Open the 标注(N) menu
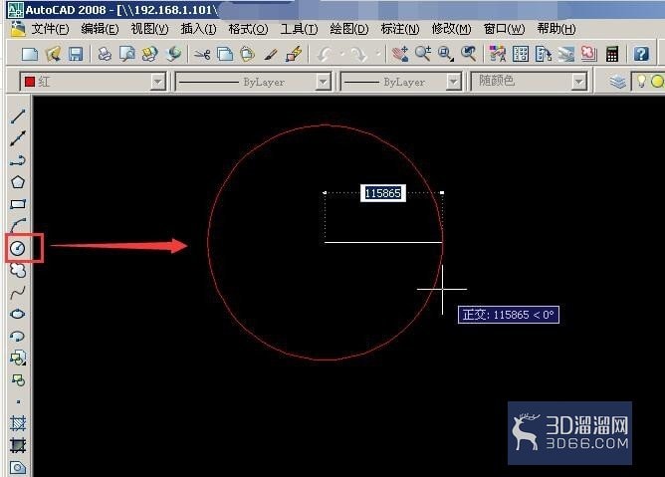 tap(400, 29)
